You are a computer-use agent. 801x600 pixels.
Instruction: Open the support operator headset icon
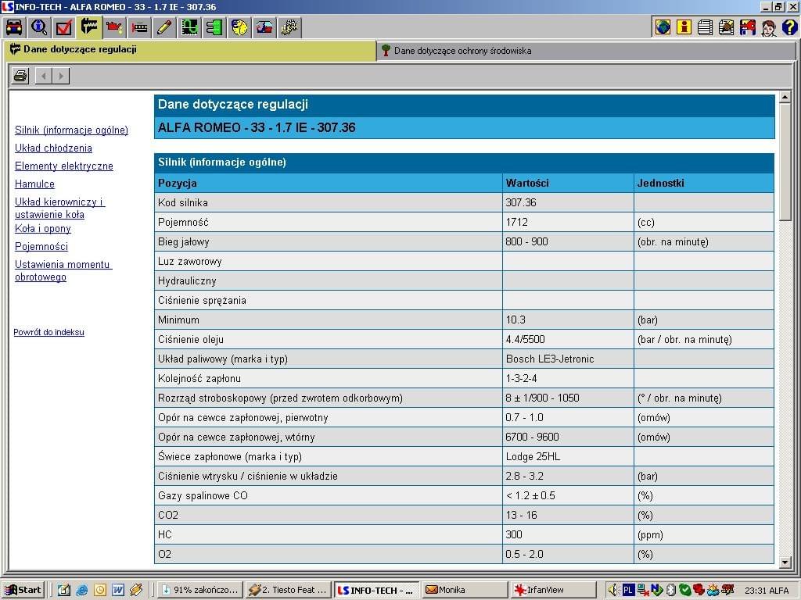(768, 27)
